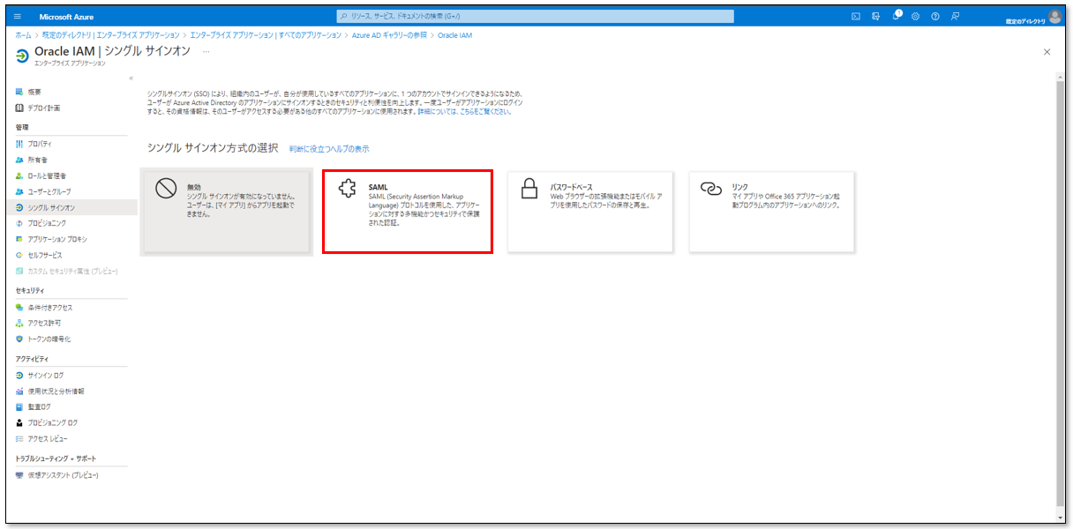This screenshot has height=529, width=1073.
Task: Click the feedback icon in header
Action: tap(955, 17)
